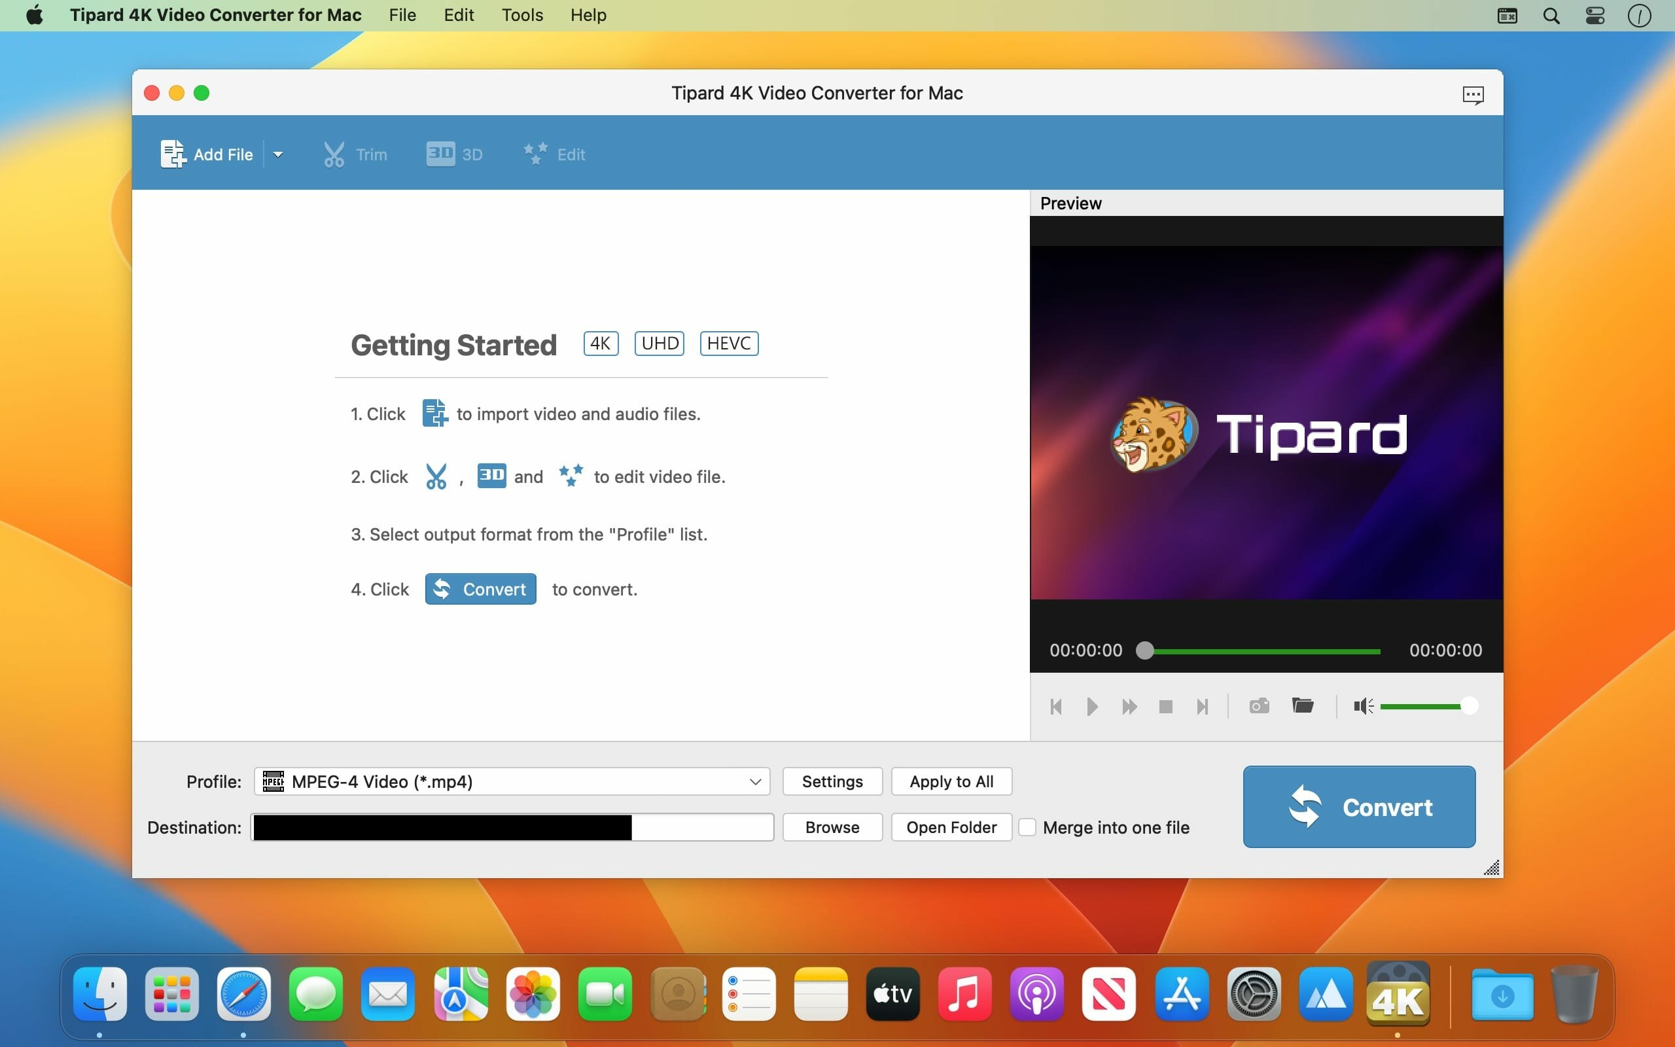Expand the Add File dropdown arrow
Viewport: 1675px width, 1047px height.
point(278,154)
